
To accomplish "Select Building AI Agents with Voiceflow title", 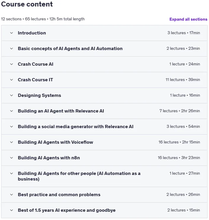I will tap(55, 142).
